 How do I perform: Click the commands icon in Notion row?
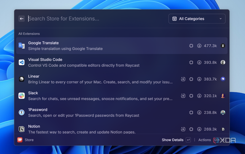[x=191, y=129]
